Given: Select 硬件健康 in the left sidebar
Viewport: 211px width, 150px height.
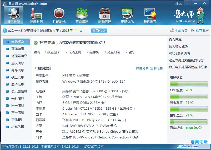Looking at the screenshot, I should tap(17, 49).
